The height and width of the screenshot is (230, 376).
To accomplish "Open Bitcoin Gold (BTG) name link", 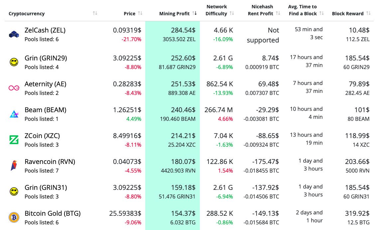I will pos(53,213).
